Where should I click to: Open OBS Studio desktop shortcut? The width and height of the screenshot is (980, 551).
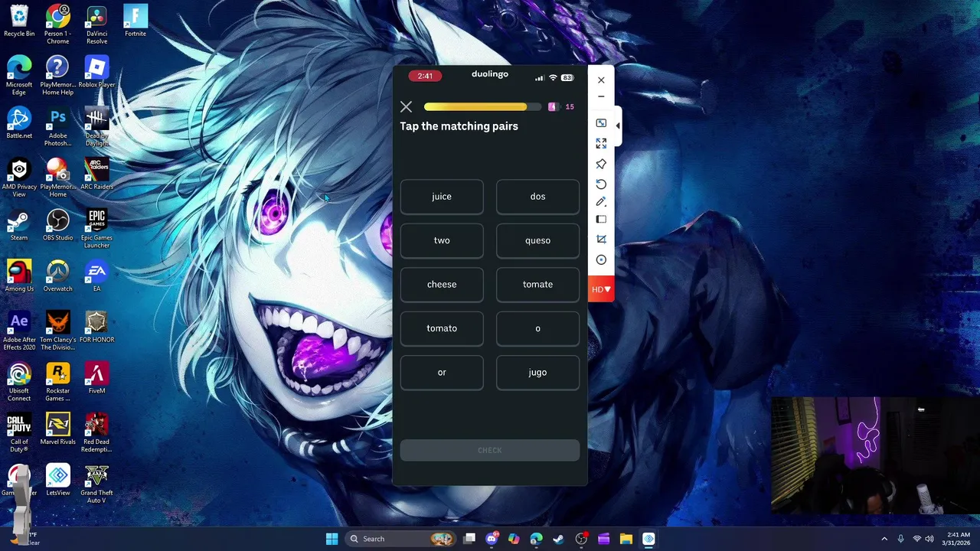(57, 226)
